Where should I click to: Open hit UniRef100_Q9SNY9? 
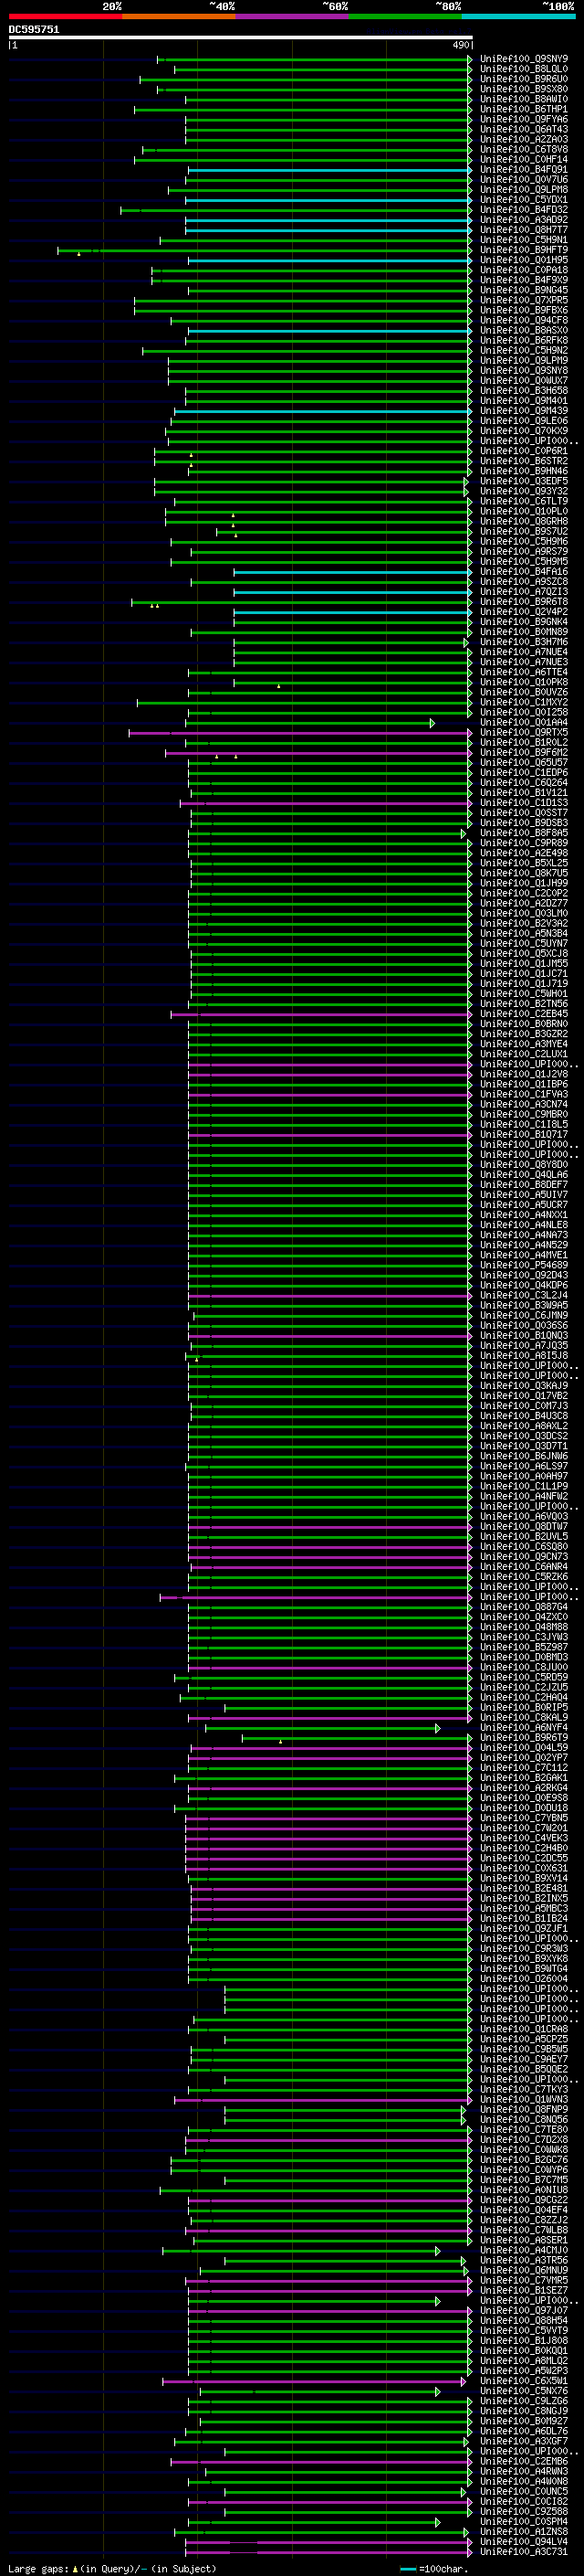coord(524,59)
